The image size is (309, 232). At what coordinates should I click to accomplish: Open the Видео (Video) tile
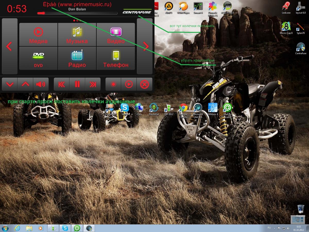116,35
